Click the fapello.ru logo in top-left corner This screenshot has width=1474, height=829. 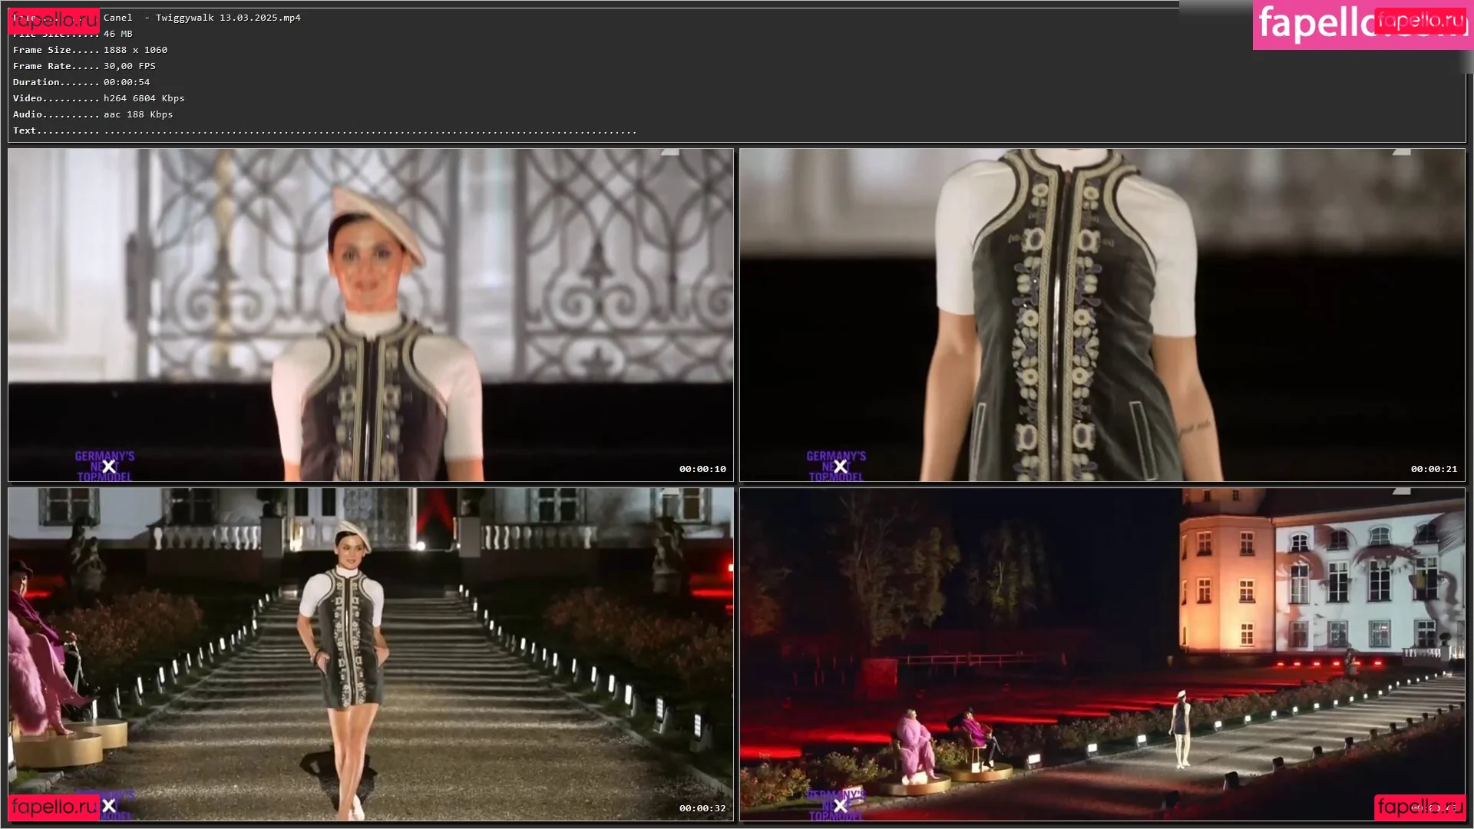point(54,21)
